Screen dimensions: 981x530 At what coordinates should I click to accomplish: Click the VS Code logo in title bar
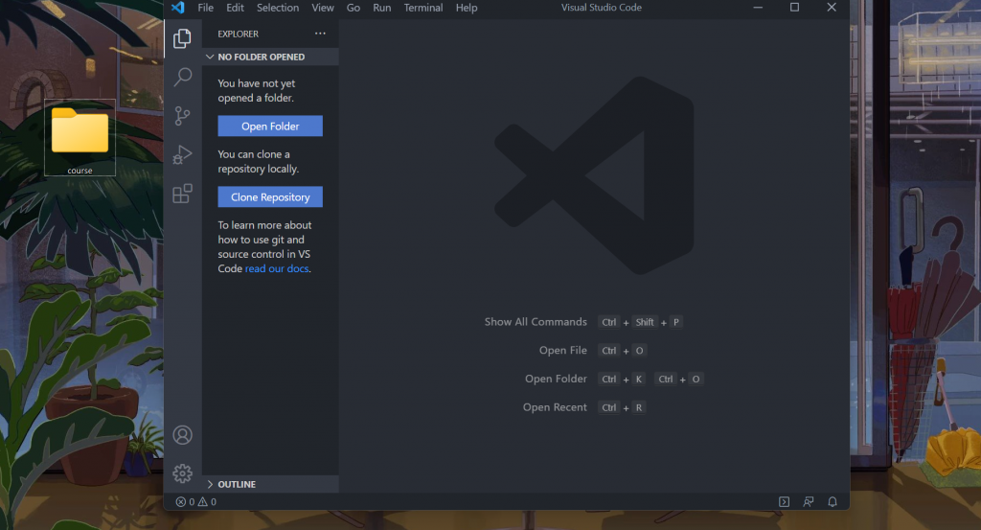click(x=177, y=8)
